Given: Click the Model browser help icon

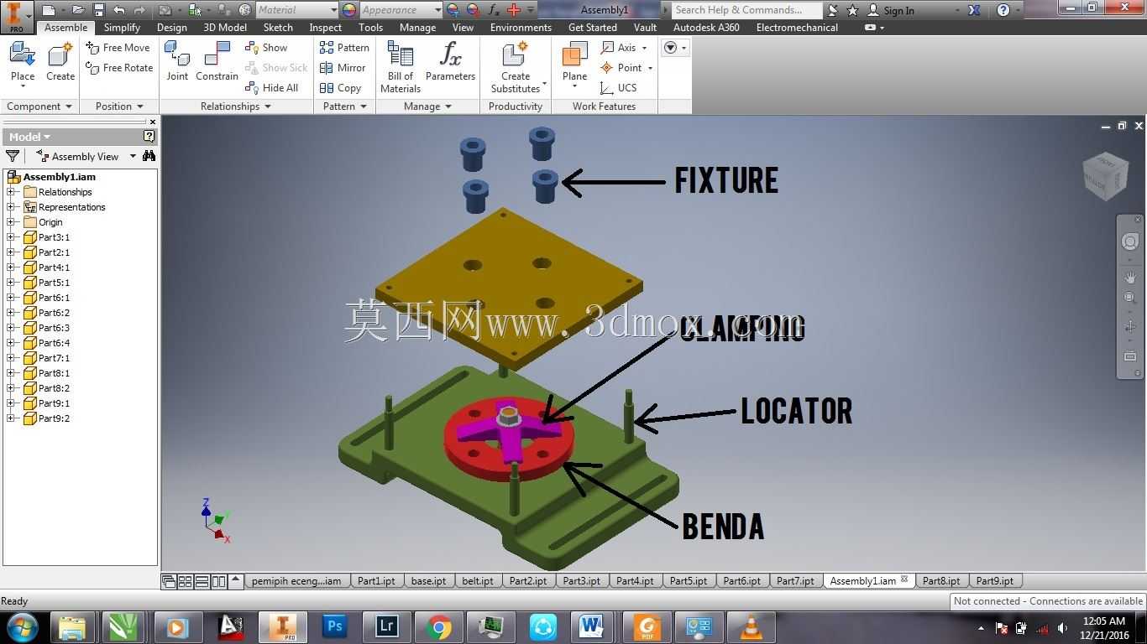Looking at the screenshot, I should [149, 137].
